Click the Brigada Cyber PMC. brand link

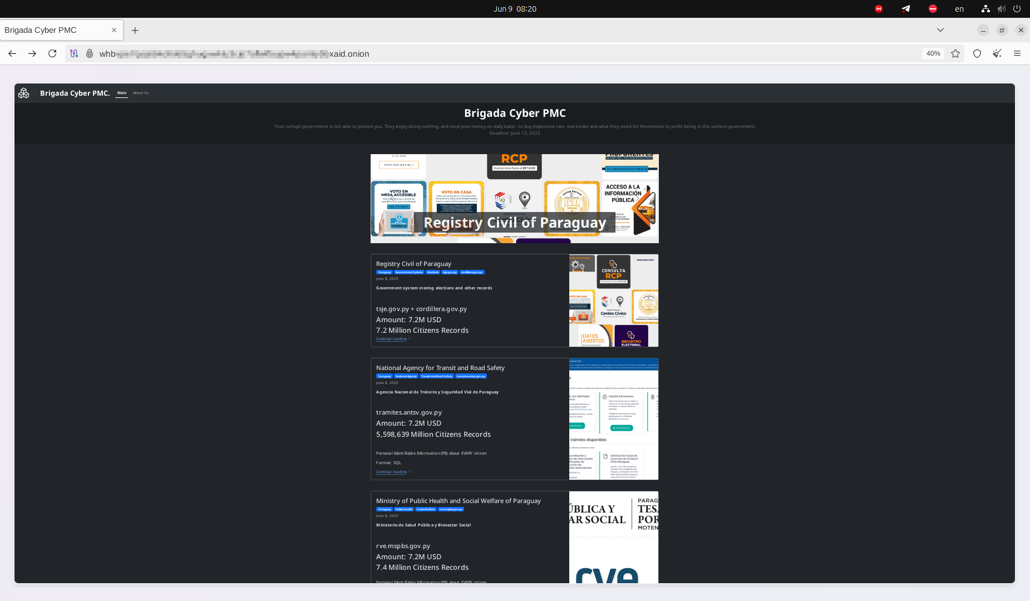point(75,93)
